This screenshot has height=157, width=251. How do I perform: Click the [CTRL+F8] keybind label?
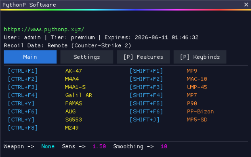(x=23, y=128)
